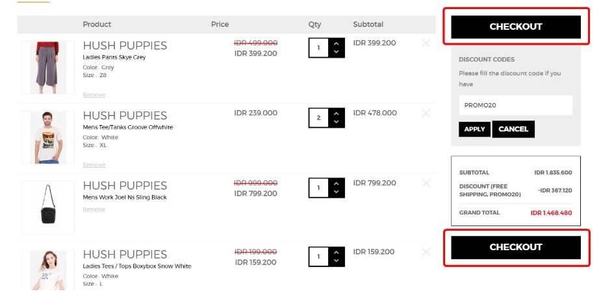Cancel the discount code
This screenshot has width=614, height=300.
[513, 129]
